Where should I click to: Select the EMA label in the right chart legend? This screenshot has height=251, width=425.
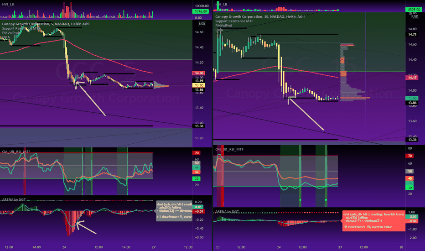[x=219, y=30]
